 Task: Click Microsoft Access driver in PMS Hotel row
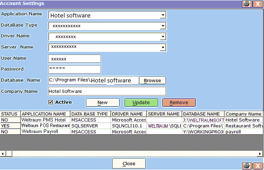[129, 120]
